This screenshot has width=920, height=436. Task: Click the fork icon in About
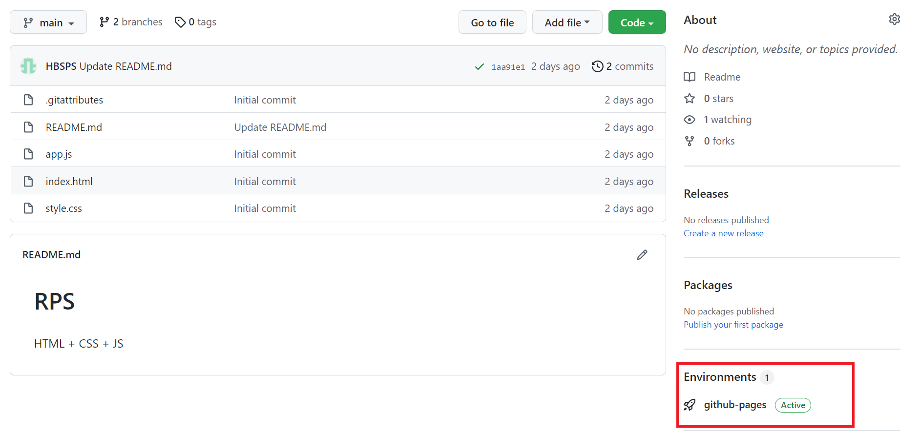pyautogui.click(x=690, y=141)
